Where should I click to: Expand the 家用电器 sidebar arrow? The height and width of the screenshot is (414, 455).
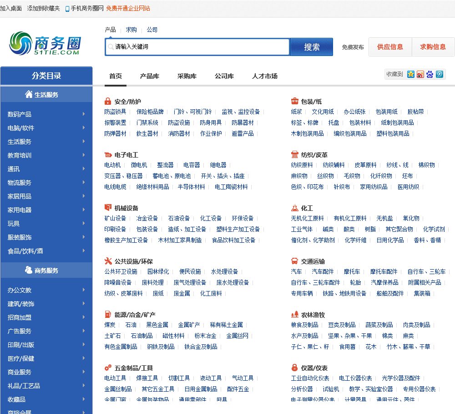(x=84, y=210)
